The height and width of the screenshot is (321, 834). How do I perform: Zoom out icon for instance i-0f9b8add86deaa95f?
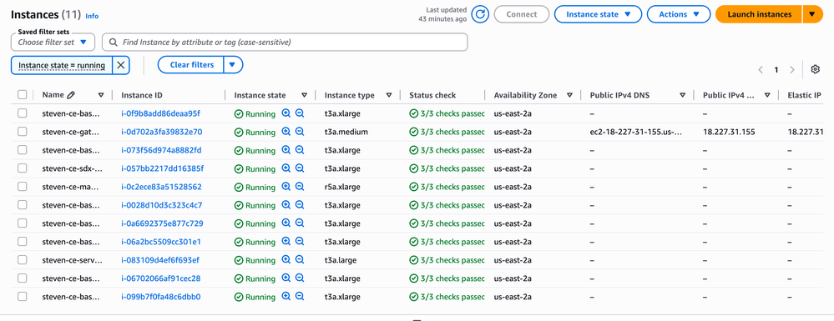pos(300,113)
